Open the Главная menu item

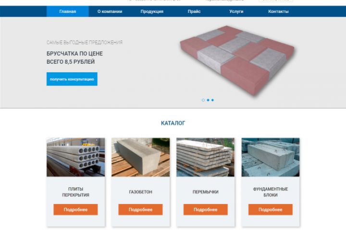68,11
